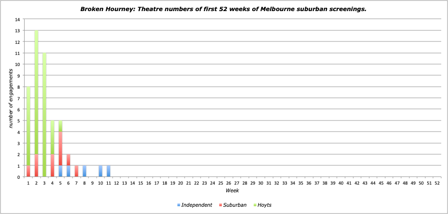Click the blue Independent bar for week 10
Screen dimensions: 448x214
(x=101, y=171)
